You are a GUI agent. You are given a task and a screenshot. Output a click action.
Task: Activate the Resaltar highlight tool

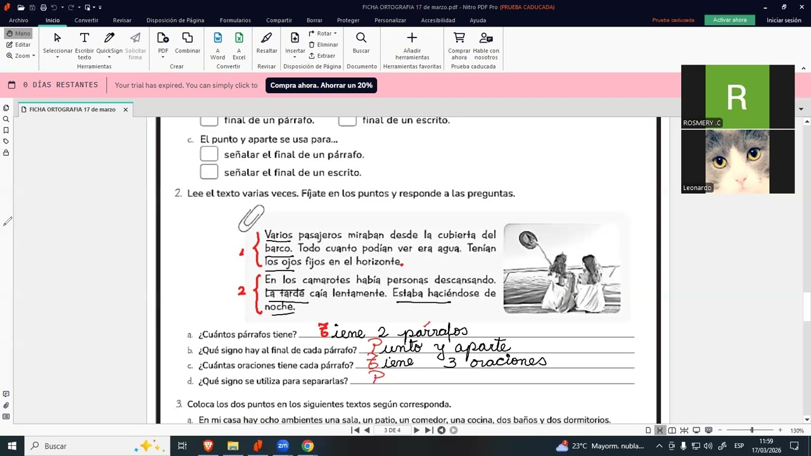click(x=267, y=42)
